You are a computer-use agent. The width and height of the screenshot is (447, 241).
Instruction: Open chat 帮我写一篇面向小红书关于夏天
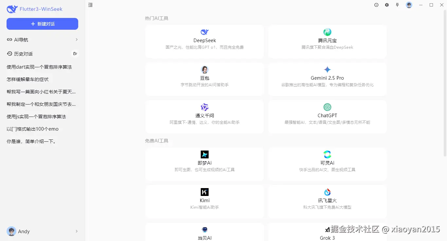click(41, 92)
